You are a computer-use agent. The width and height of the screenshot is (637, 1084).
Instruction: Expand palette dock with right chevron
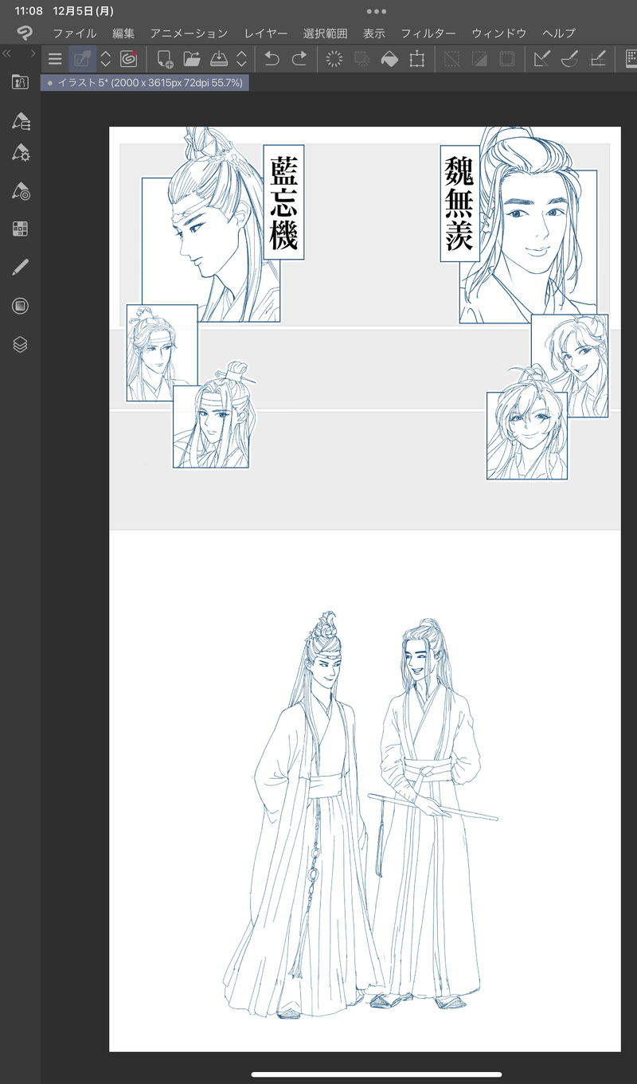point(33,53)
